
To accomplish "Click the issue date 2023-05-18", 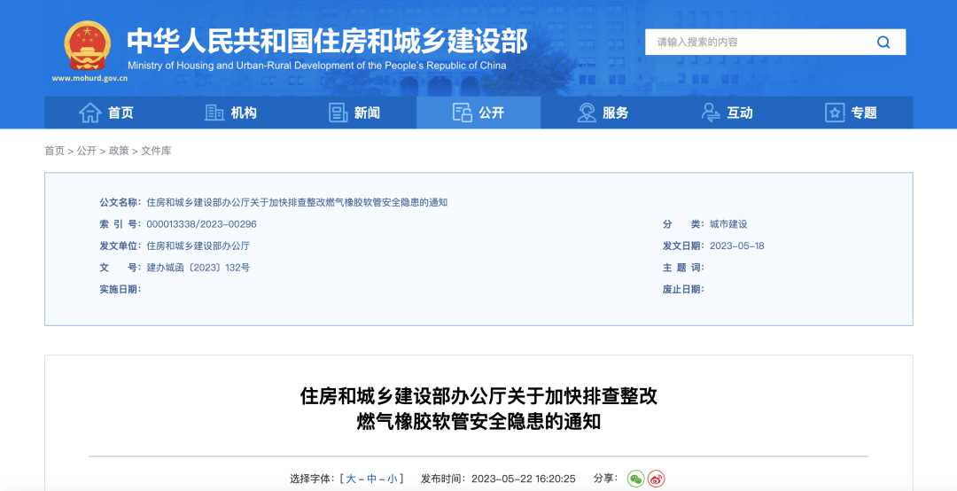I will click(736, 246).
